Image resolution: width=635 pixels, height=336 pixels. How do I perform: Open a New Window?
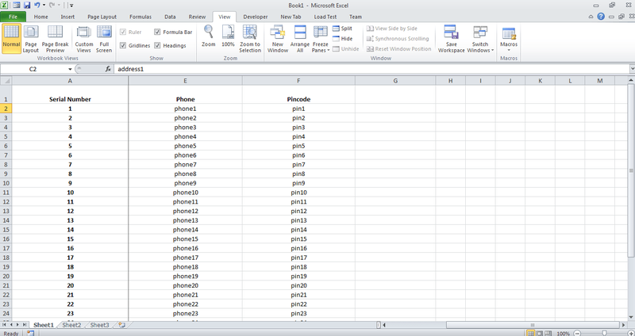(x=278, y=39)
